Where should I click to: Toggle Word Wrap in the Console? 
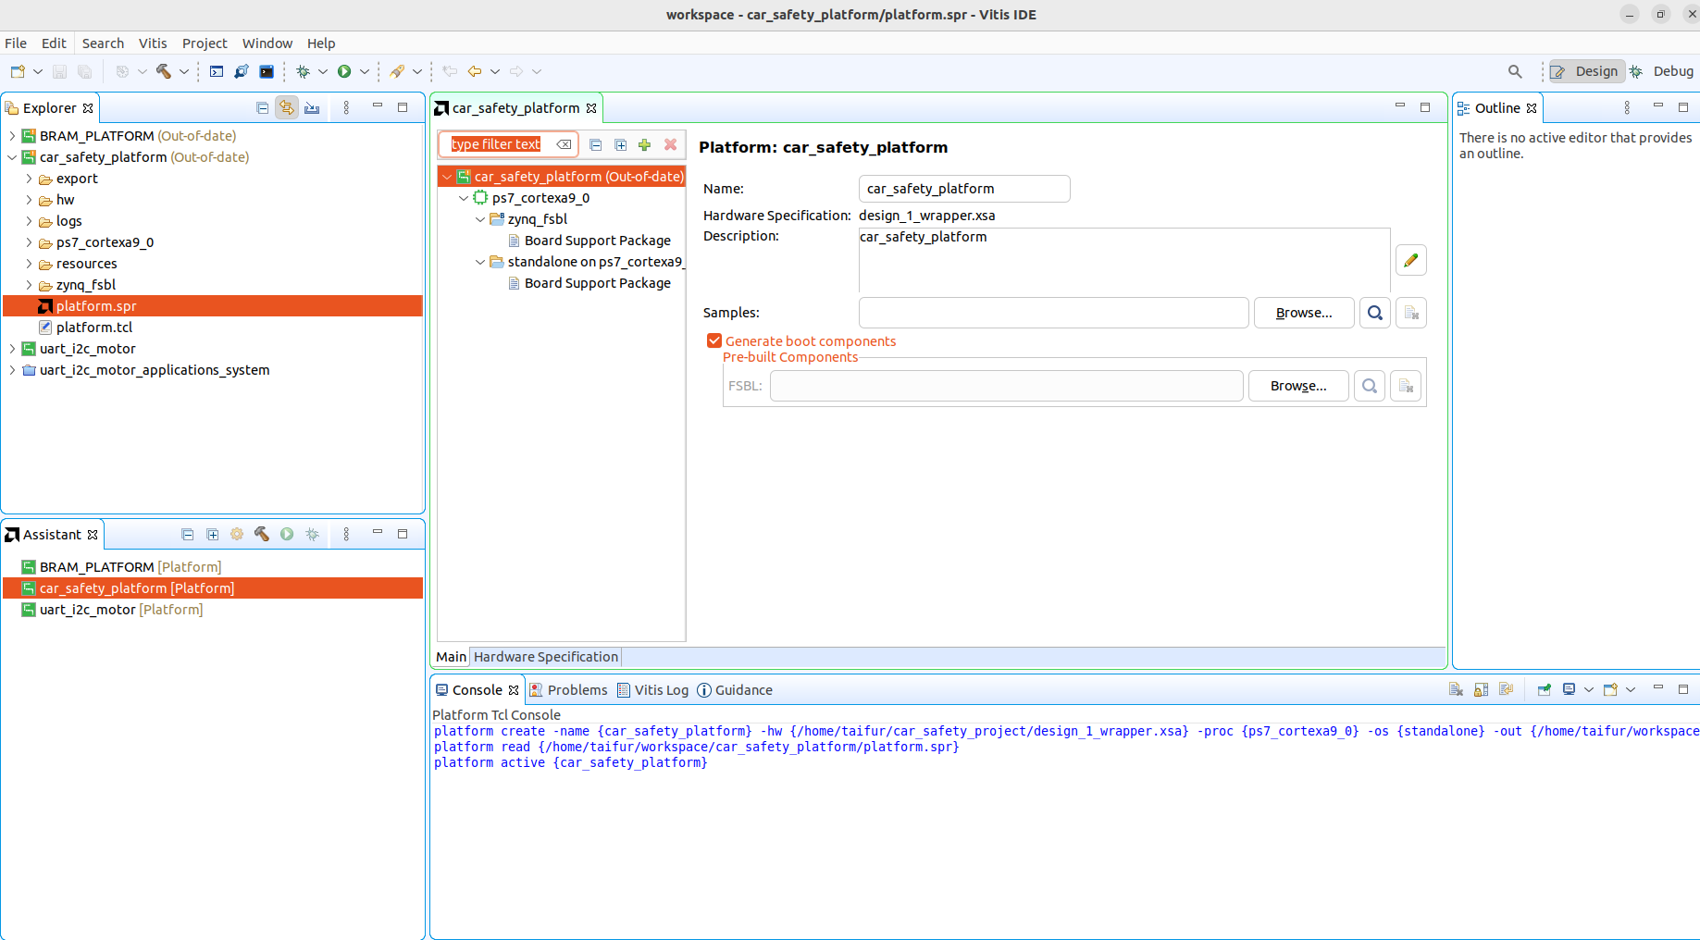(1506, 690)
